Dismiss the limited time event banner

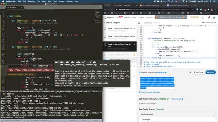[185, 17]
